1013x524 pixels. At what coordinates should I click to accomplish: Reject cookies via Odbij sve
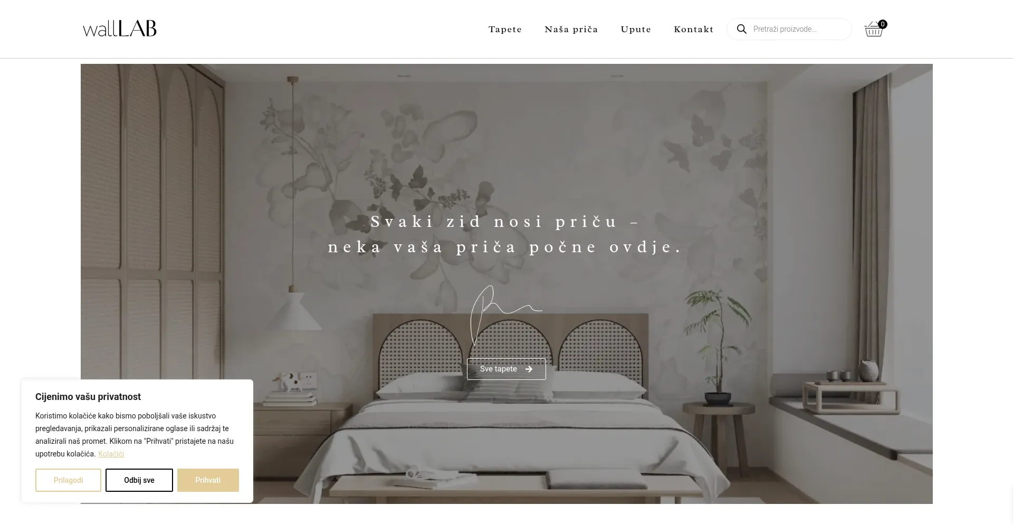139,480
